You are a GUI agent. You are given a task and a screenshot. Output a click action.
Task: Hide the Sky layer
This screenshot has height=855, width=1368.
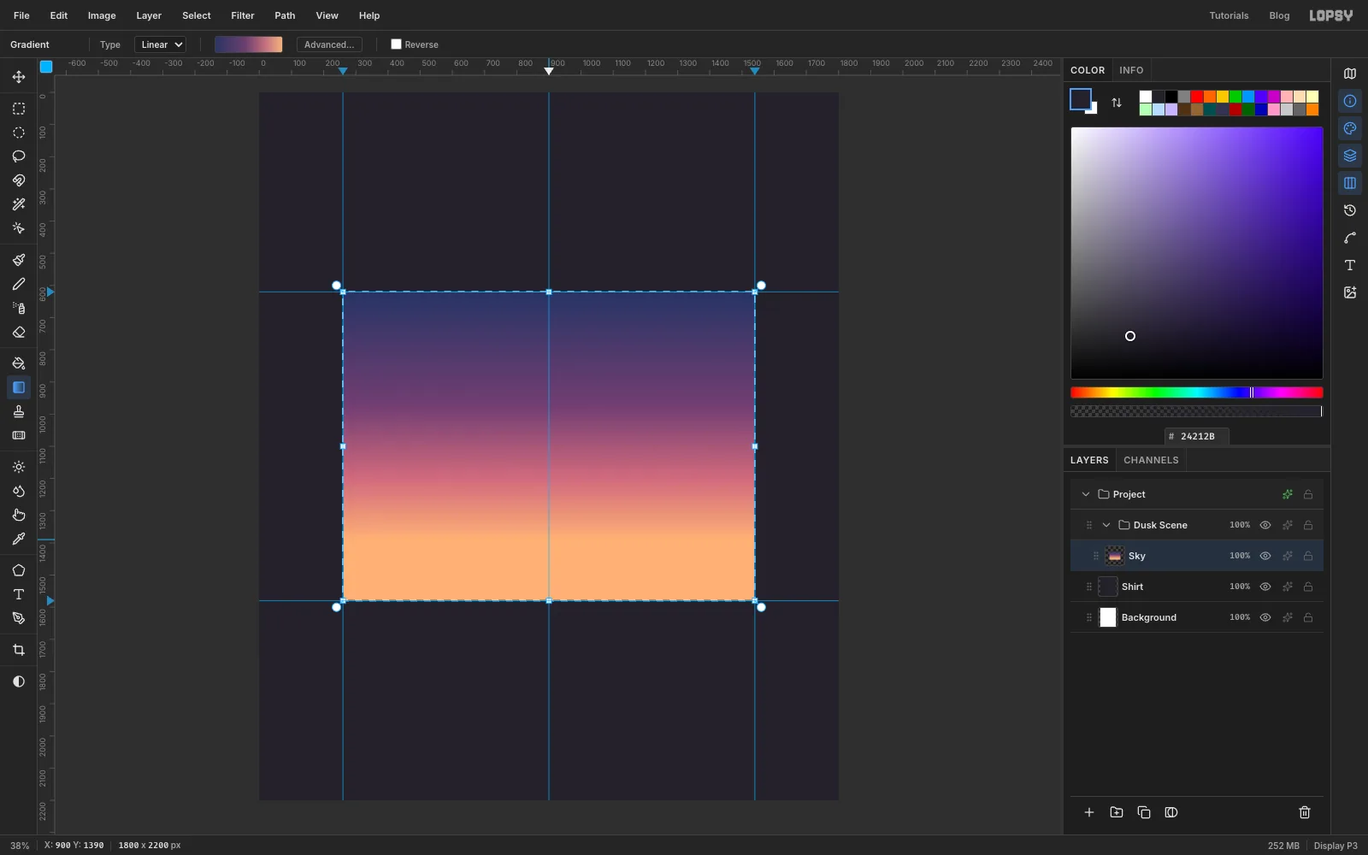pos(1265,556)
